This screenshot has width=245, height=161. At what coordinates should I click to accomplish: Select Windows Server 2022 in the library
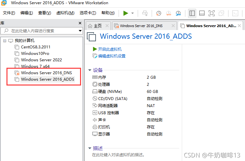(41, 60)
